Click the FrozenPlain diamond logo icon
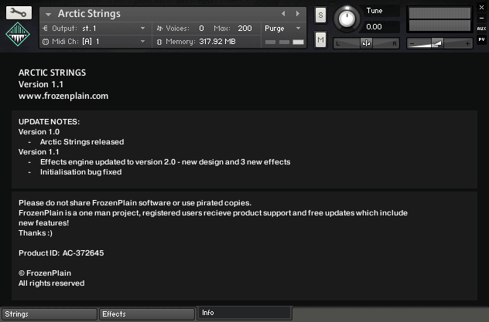The height and width of the screenshot is (322, 489). tap(18, 34)
